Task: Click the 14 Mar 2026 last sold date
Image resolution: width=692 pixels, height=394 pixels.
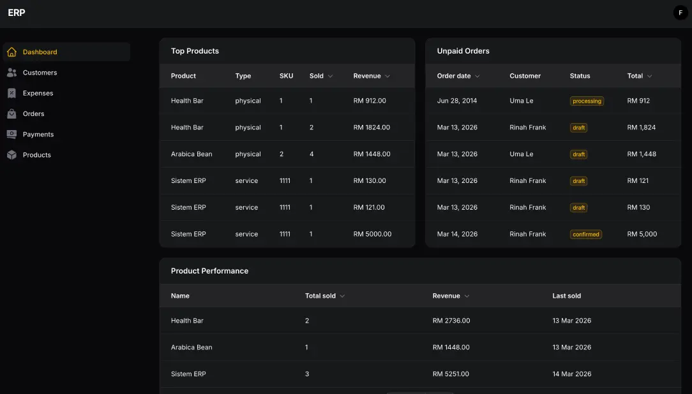Action: 571,374
